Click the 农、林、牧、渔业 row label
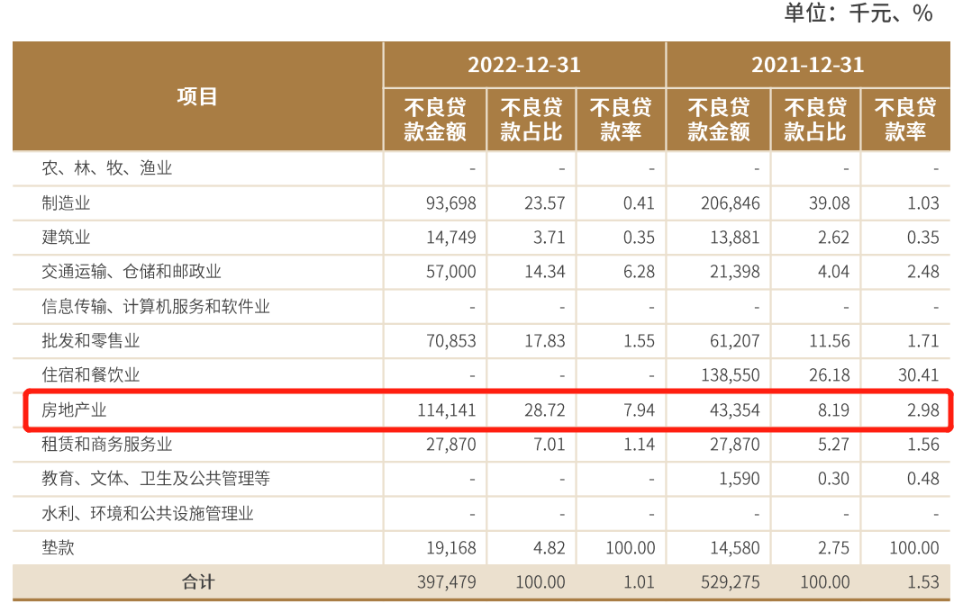Screen dimensions: 972x612 coord(106,168)
